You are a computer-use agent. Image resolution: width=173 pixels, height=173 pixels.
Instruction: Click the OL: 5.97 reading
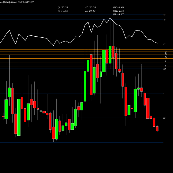(x=118, y=14)
